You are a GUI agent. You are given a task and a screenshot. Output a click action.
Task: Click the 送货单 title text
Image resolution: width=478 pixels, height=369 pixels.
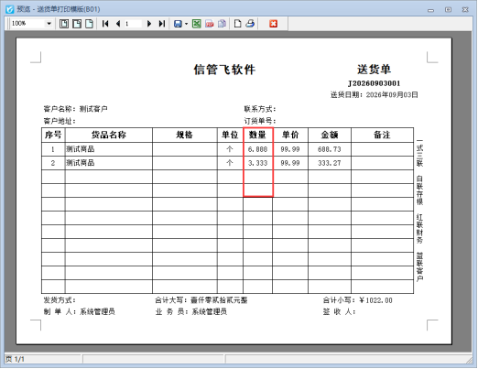pos(374,70)
